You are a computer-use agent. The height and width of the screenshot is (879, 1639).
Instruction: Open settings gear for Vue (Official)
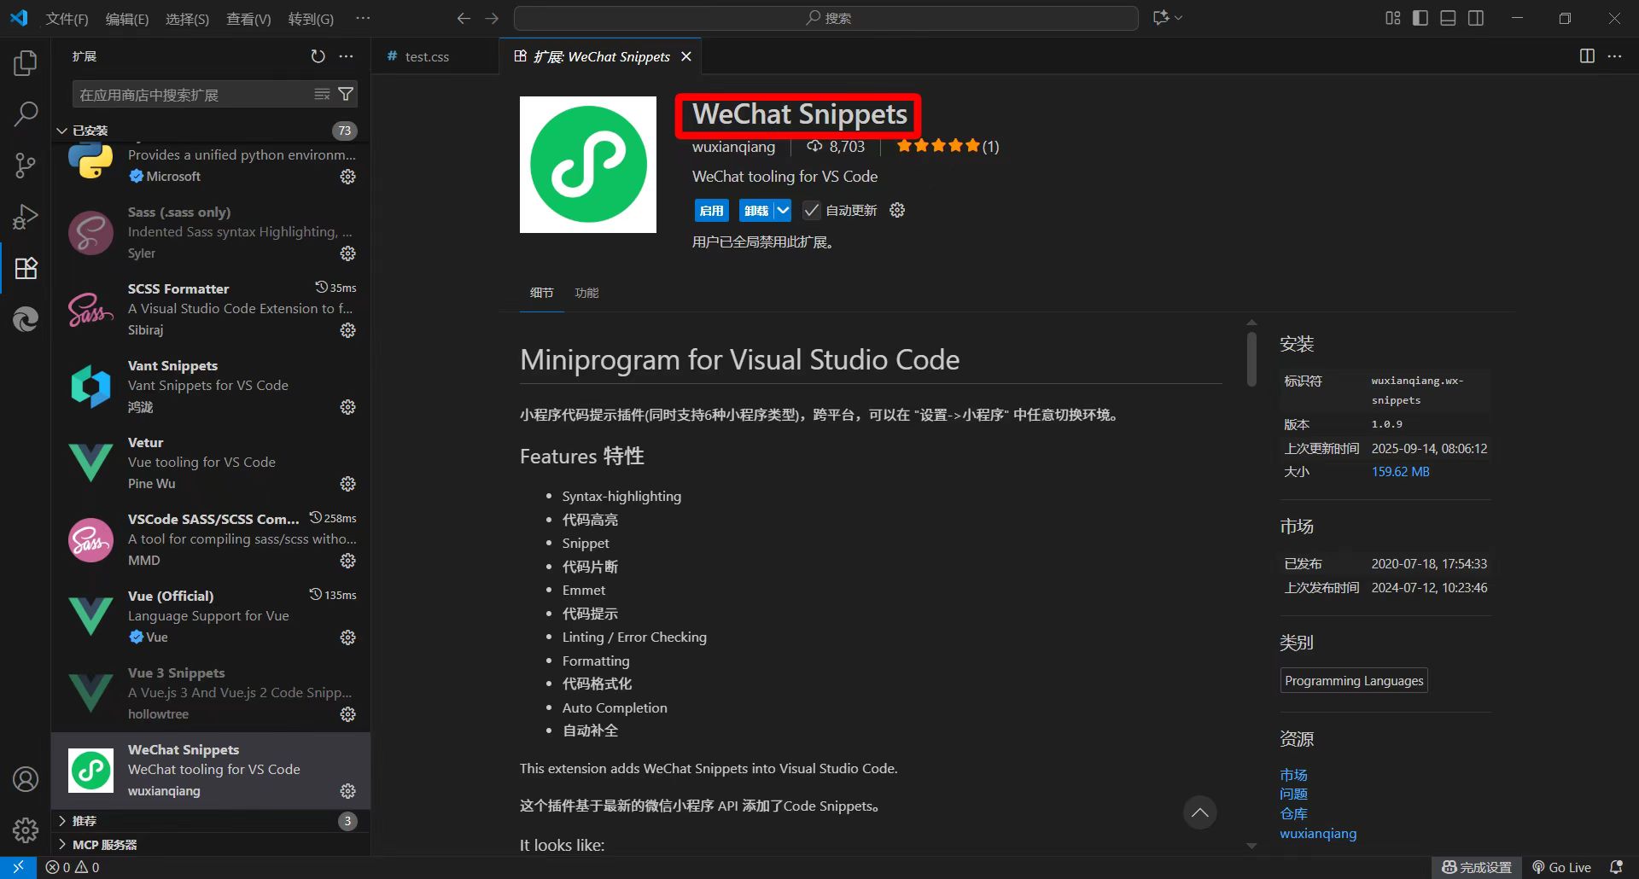point(347,637)
